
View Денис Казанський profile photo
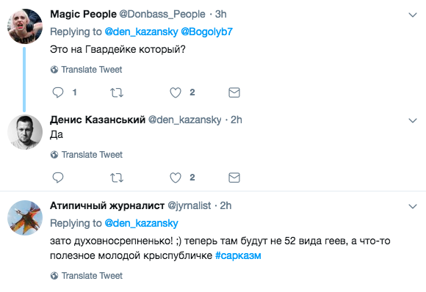click(x=25, y=132)
